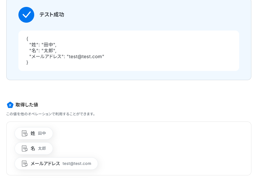Screen dimensions: 254x179
Task: Click the closing brace of the JSON result
Action: coord(27,62)
